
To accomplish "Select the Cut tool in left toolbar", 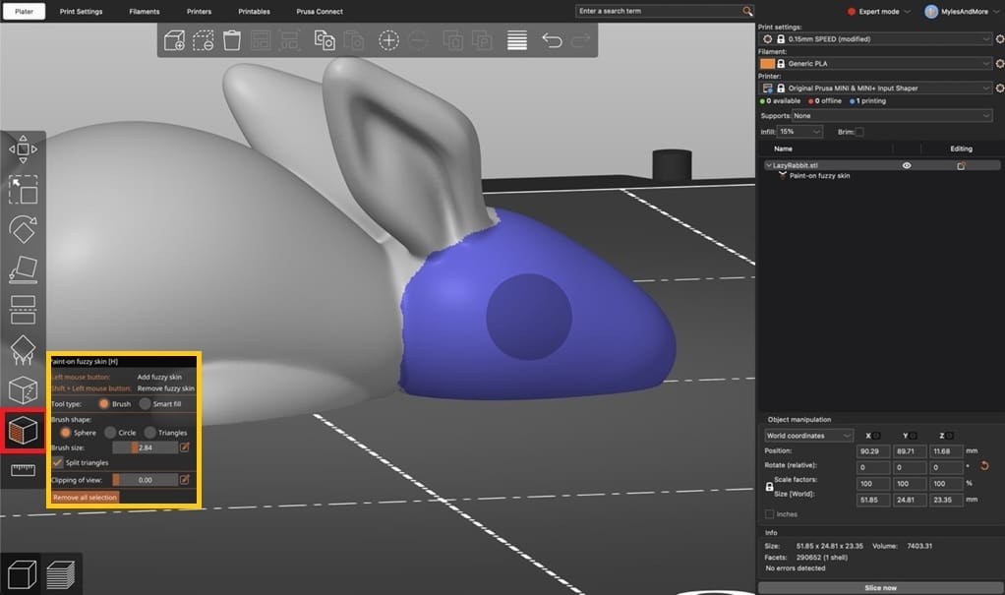I will pos(23,310).
